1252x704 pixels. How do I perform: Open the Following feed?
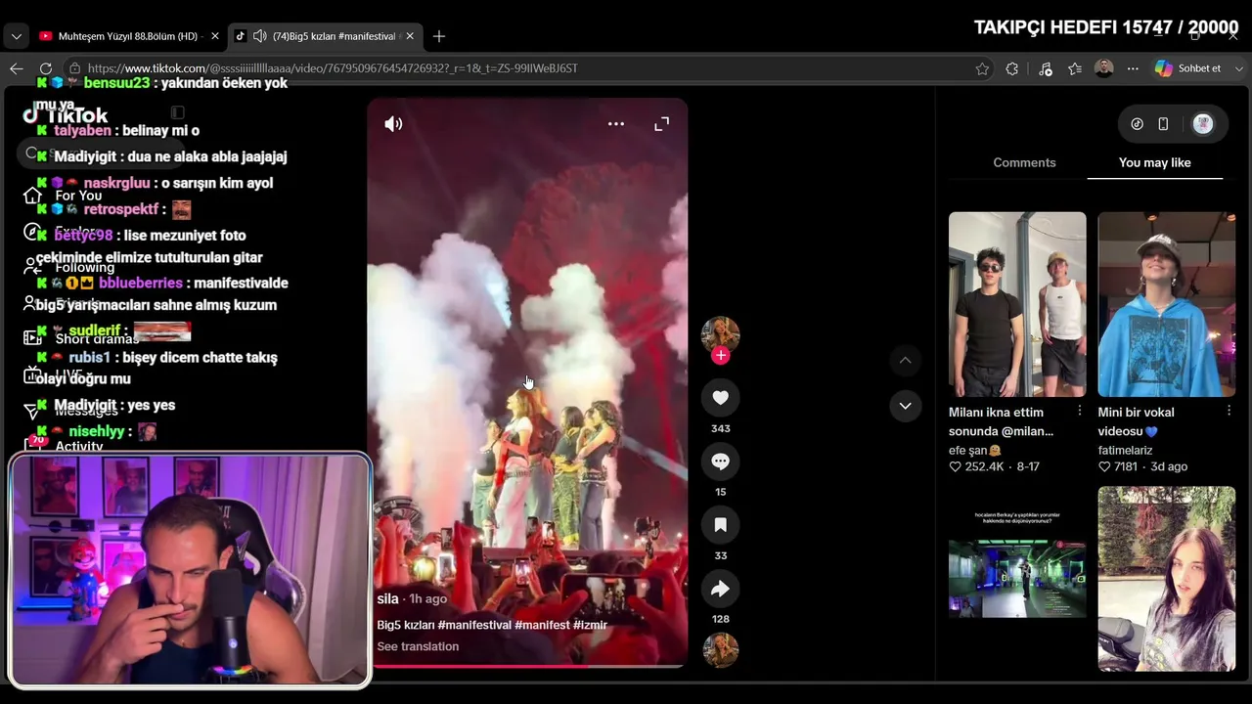(84, 268)
